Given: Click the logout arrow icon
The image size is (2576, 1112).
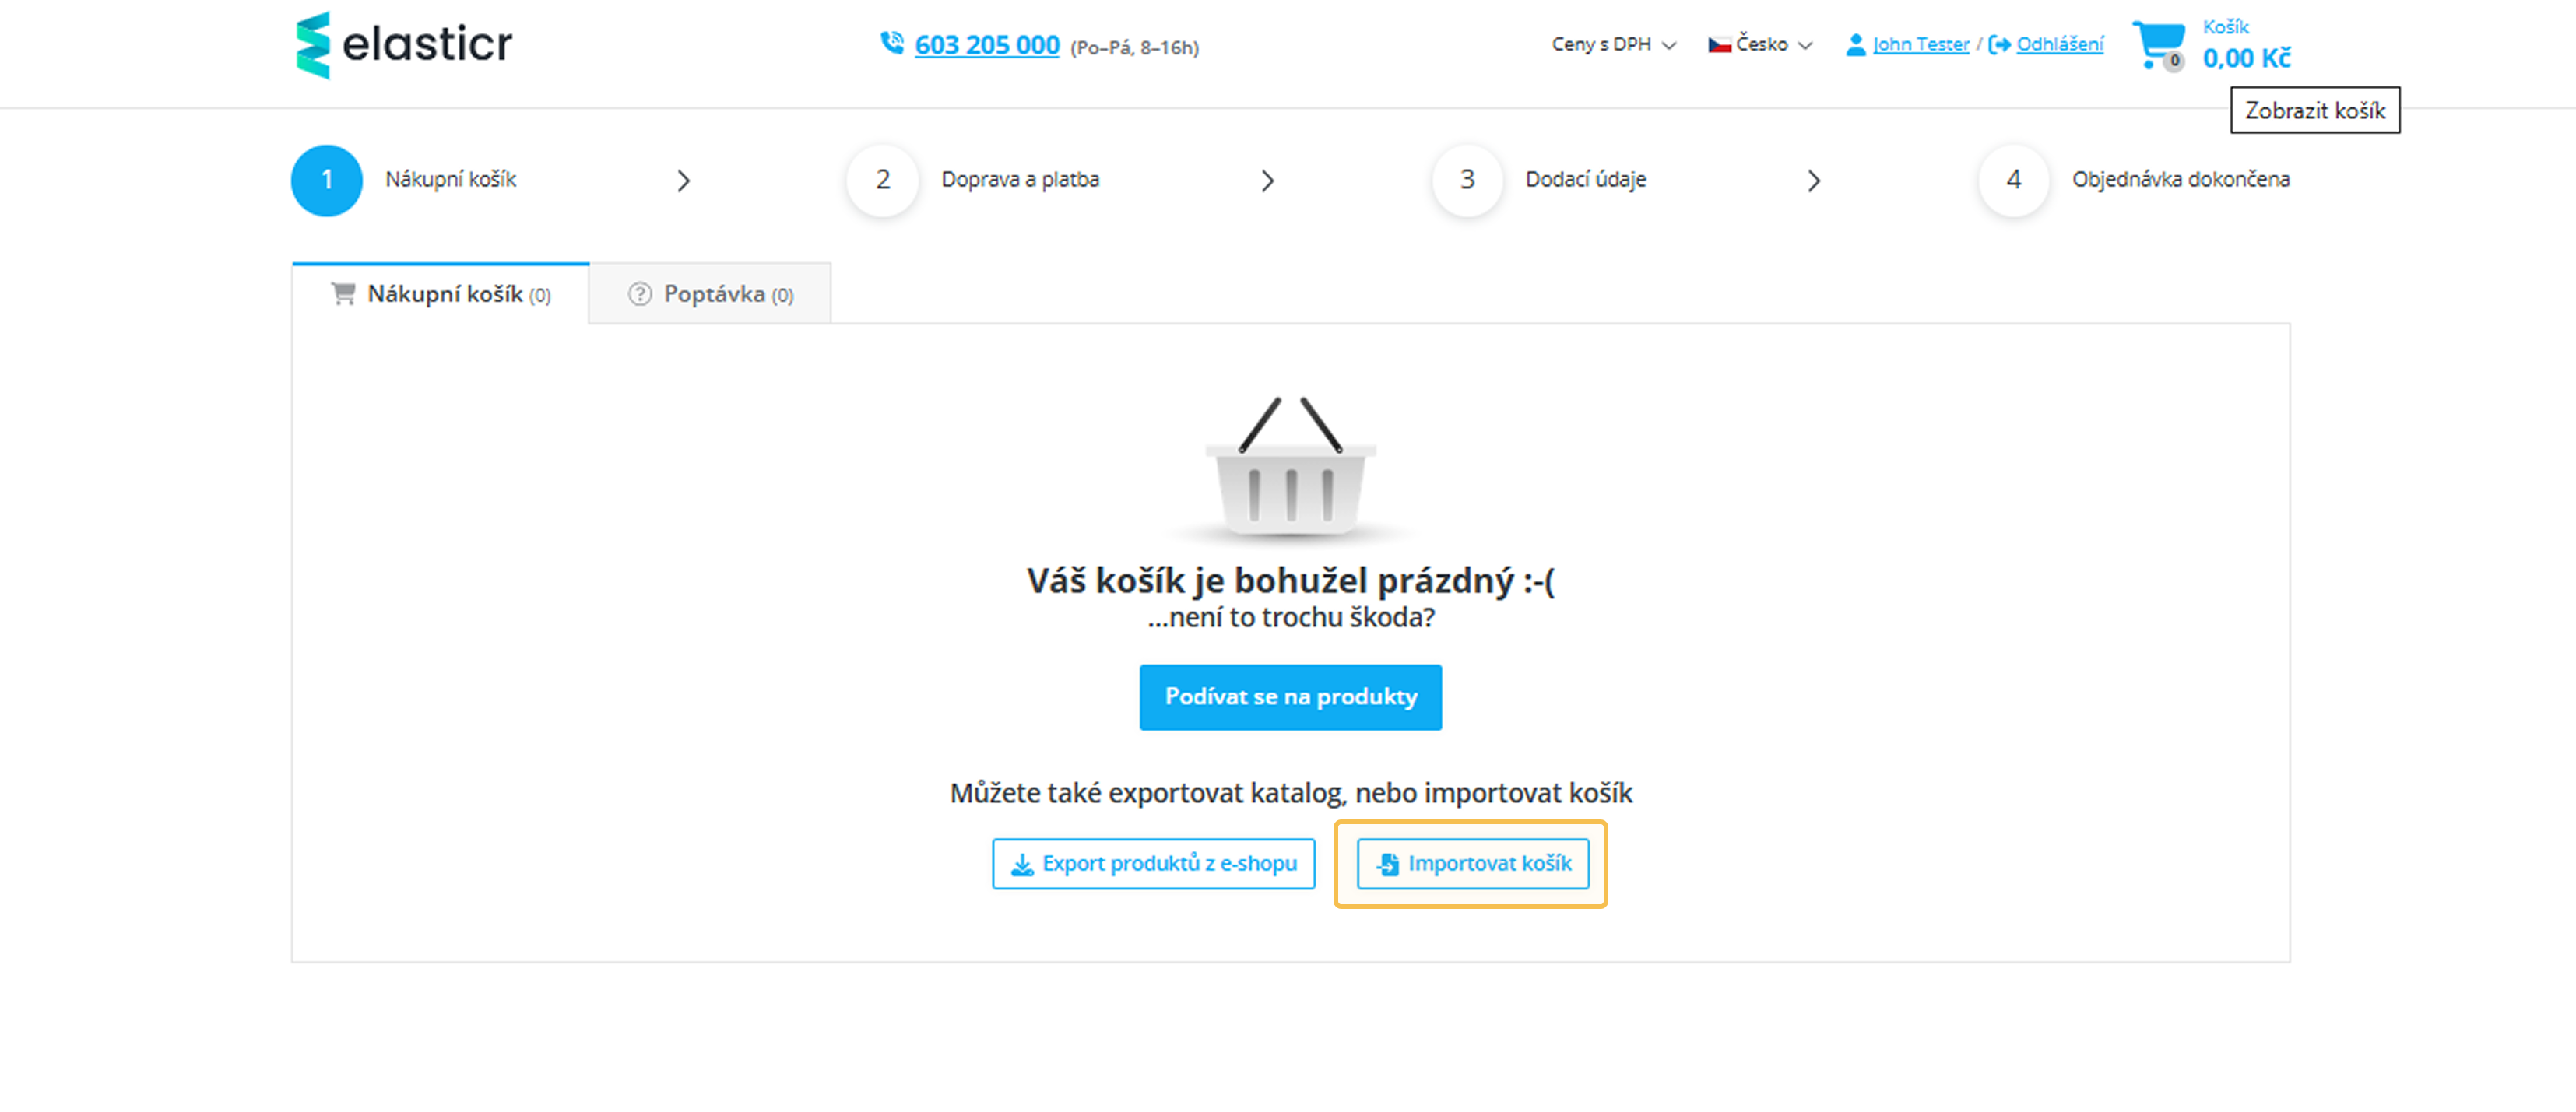Looking at the screenshot, I should coord(1999,45).
